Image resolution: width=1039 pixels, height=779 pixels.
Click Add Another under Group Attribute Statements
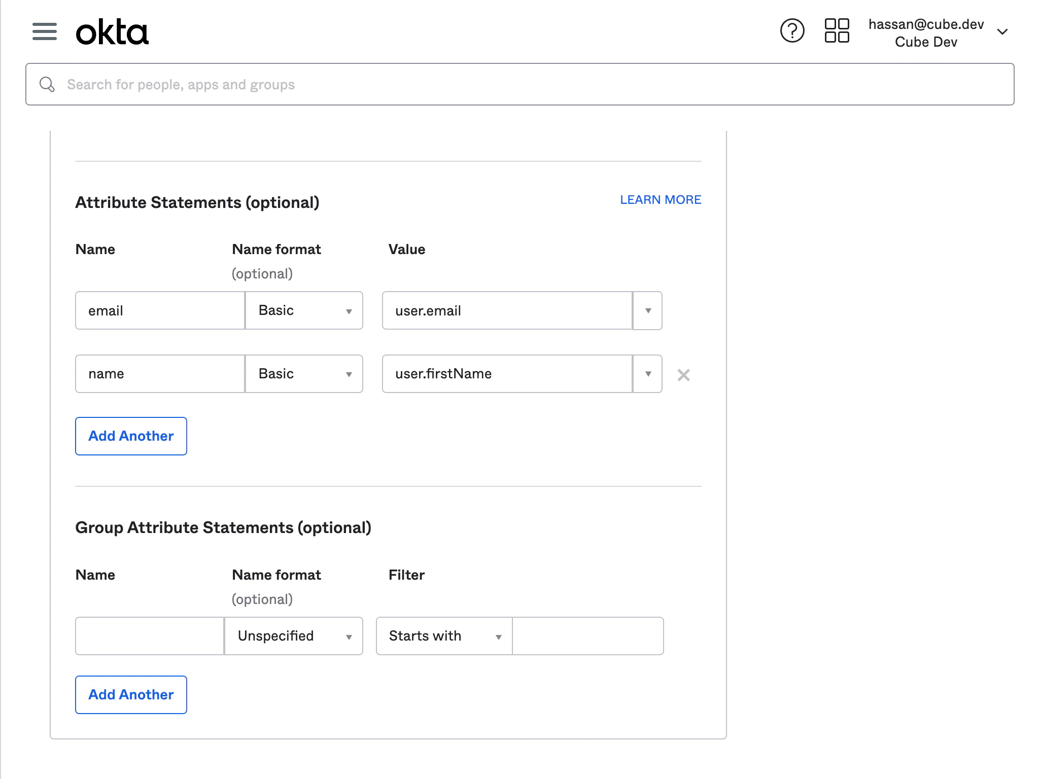coord(131,695)
